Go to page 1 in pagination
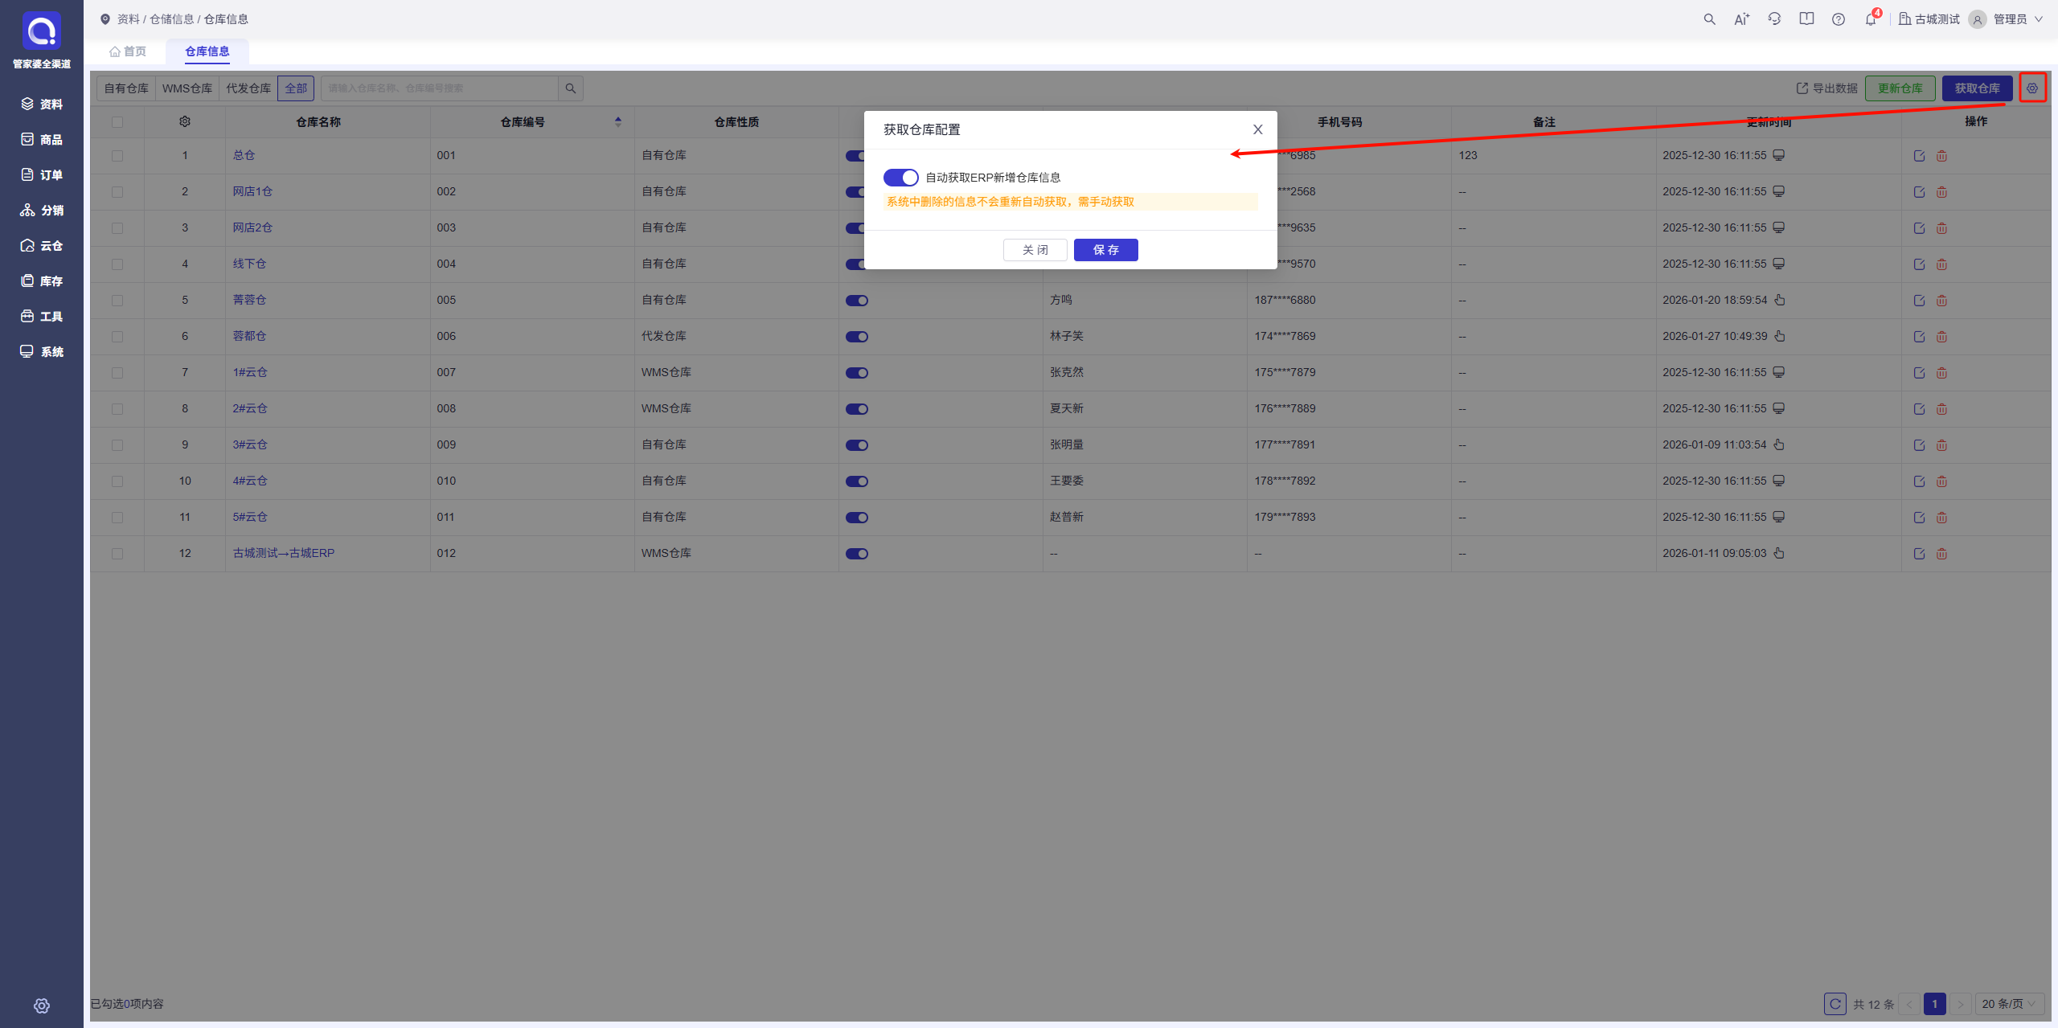The width and height of the screenshot is (2058, 1028). 1935,1004
